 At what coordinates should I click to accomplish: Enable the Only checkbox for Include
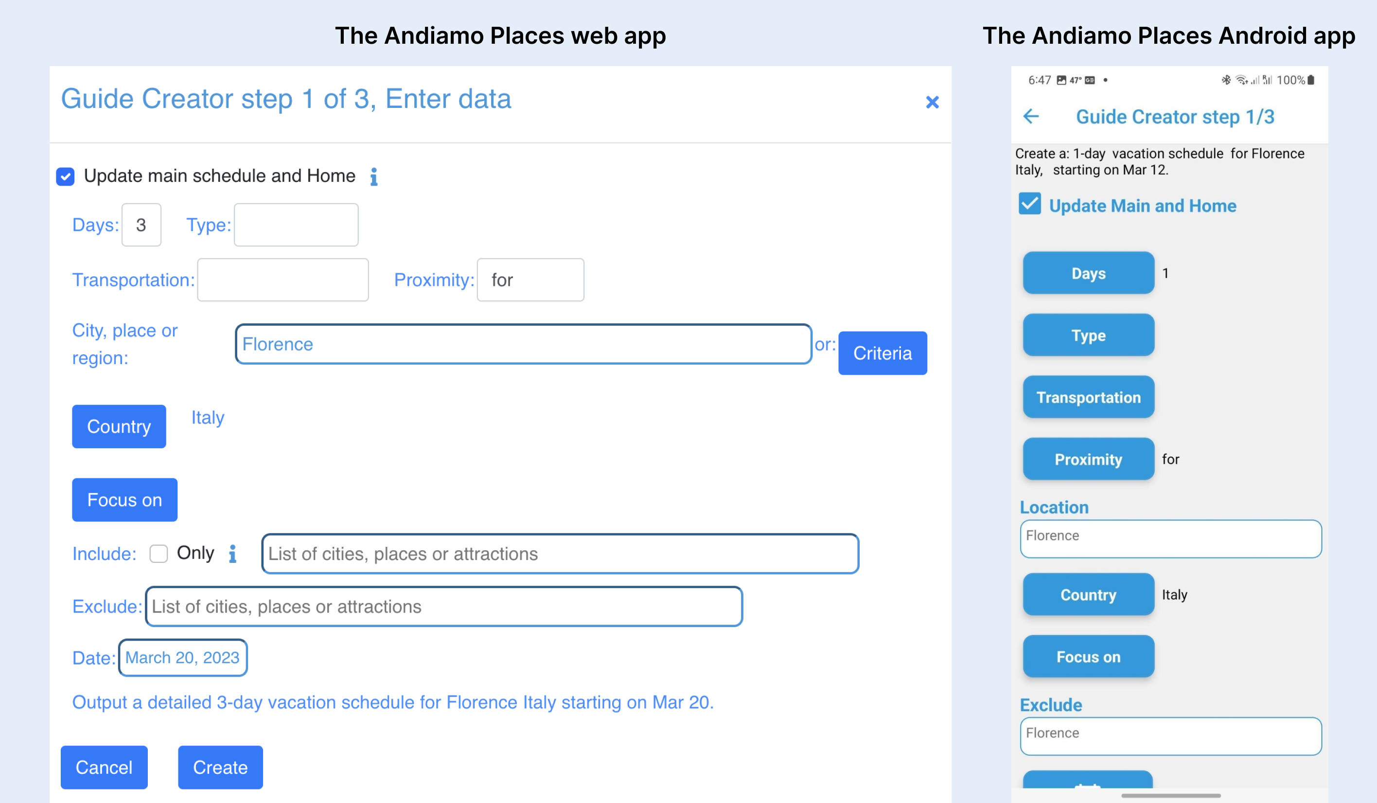click(159, 553)
